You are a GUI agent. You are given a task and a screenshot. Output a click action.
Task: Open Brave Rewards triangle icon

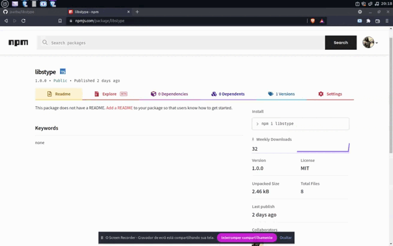coord(322,21)
